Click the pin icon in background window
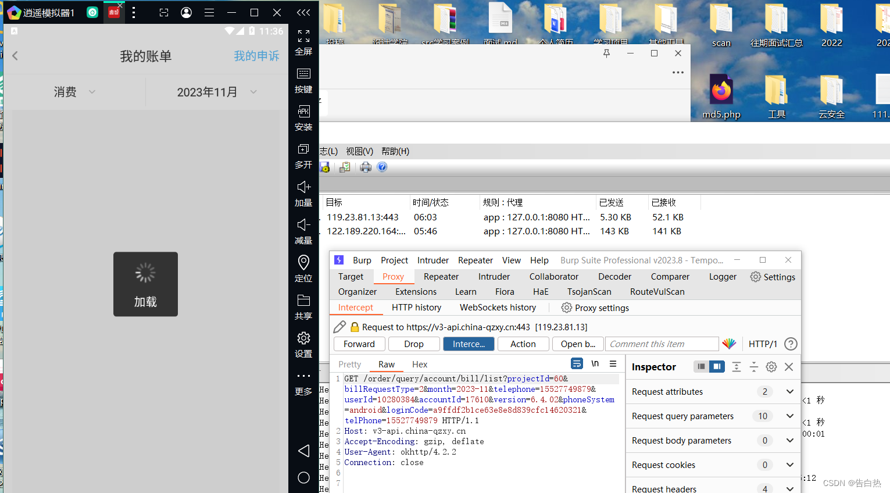Image resolution: width=890 pixels, height=493 pixels. pos(606,53)
